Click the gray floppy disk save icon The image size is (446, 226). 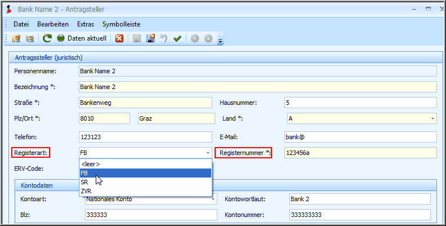(x=137, y=38)
